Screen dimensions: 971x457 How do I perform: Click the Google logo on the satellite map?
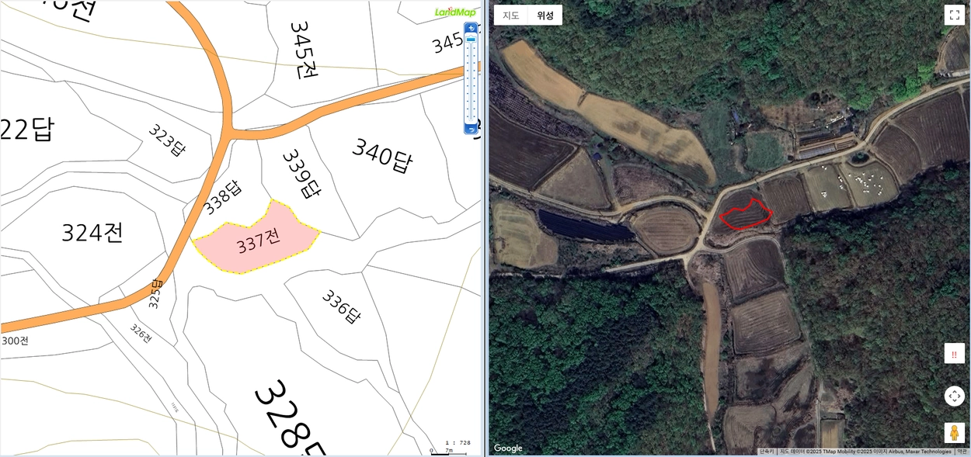(x=508, y=448)
